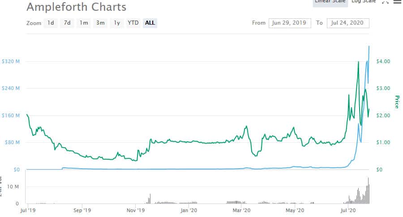Screen dimensions: 403x217
Task: Edit the To date Jul 24, 2020
Action: point(348,23)
